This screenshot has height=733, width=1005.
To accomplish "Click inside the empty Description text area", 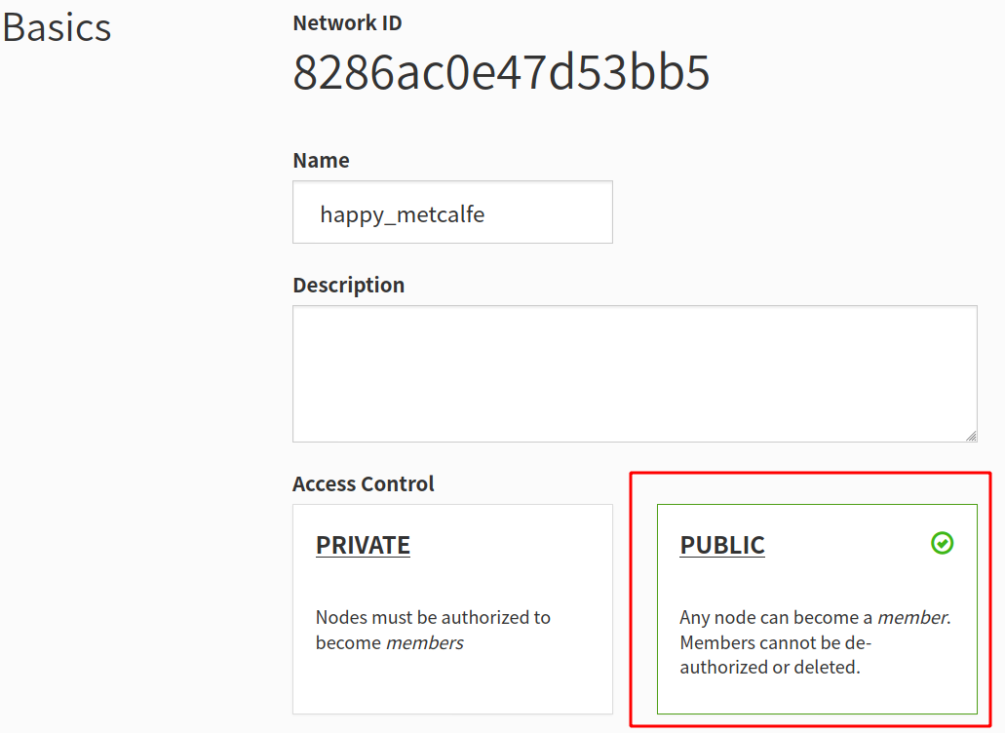I will [635, 373].
